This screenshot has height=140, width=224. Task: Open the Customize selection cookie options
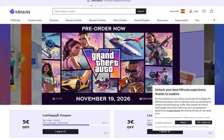(x=163, y=123)
